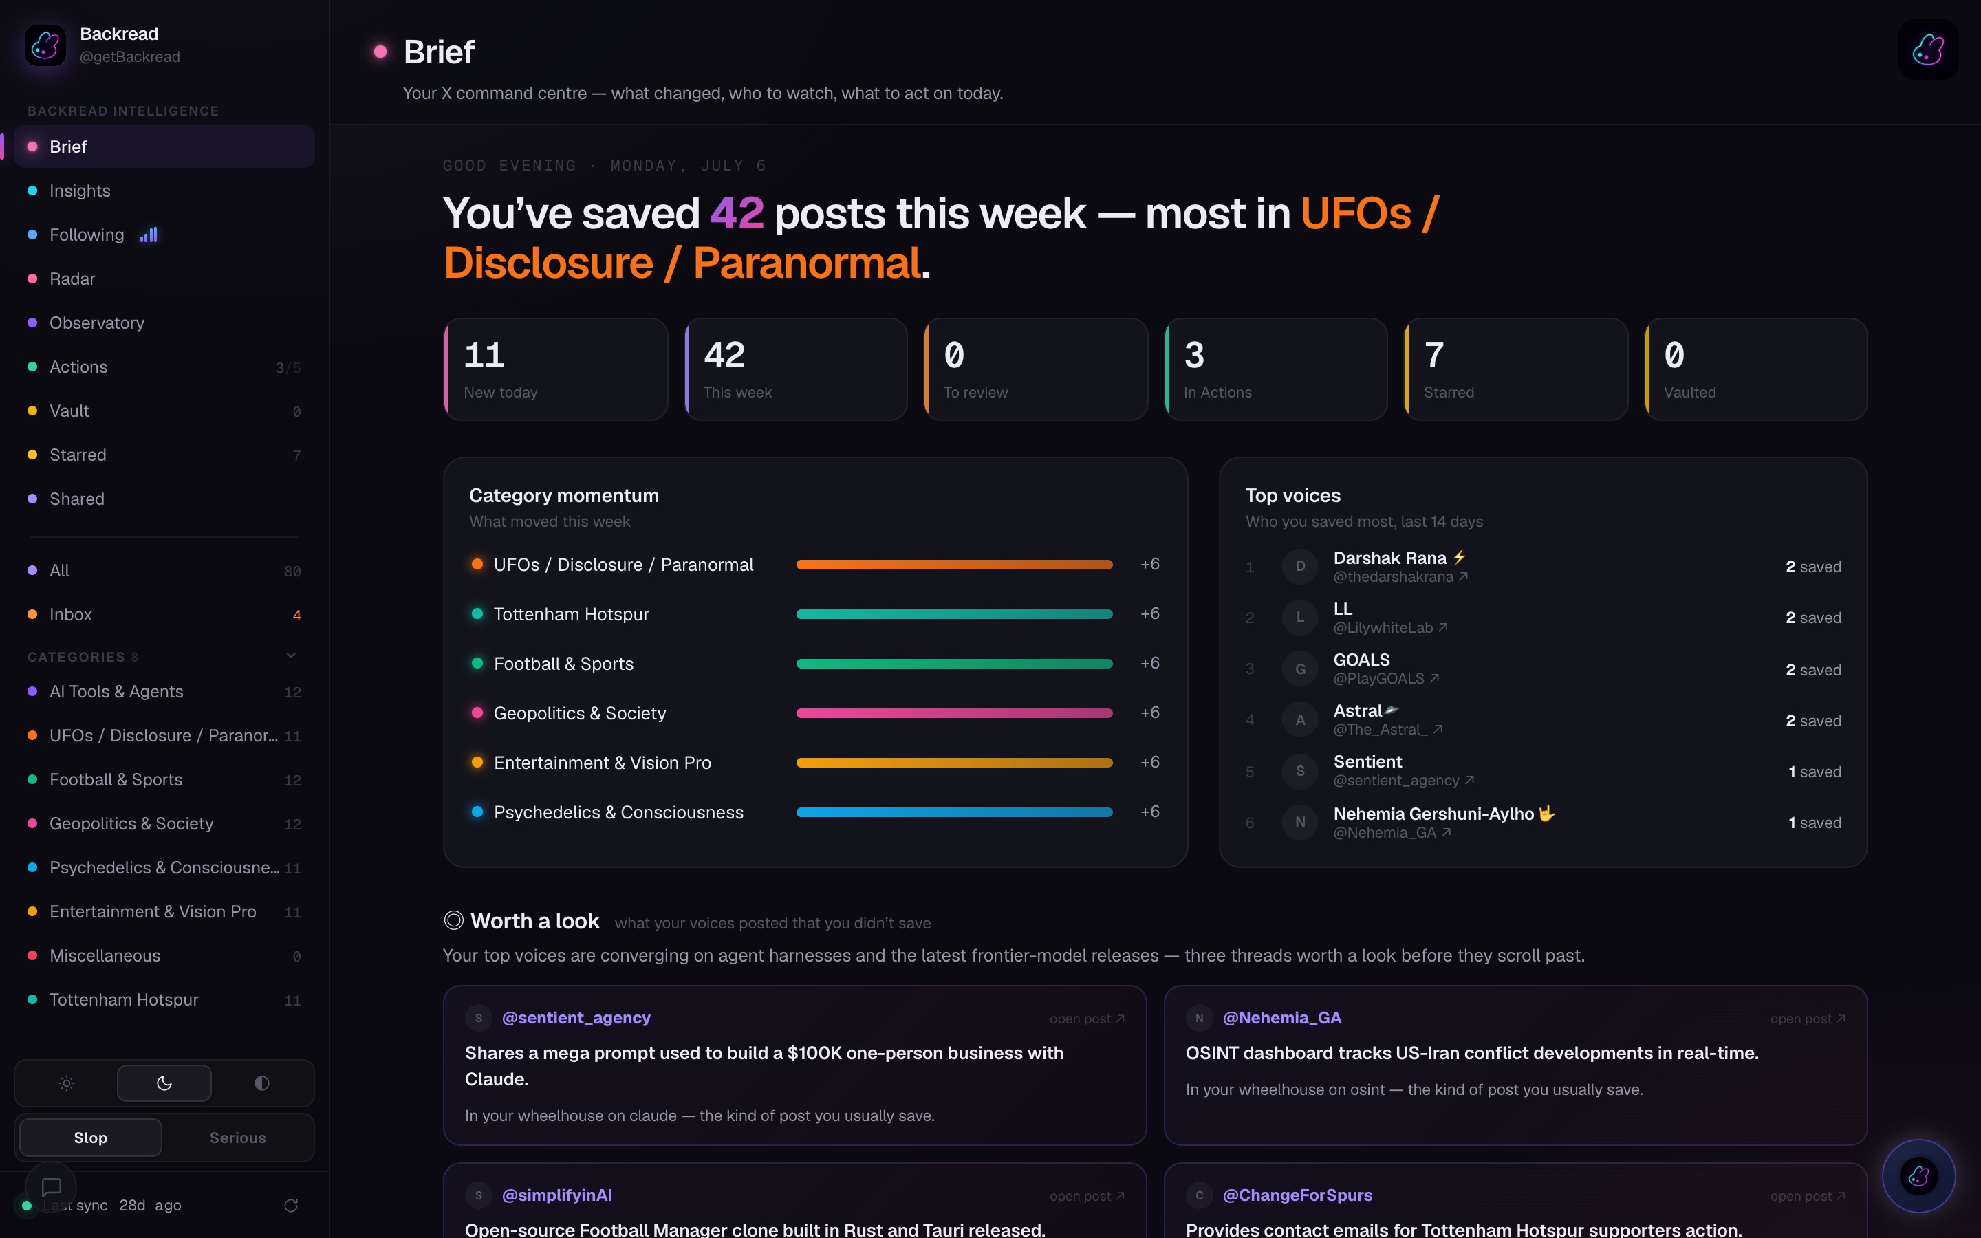Open Darshak Rana's profile external arrow
This screenshot has height=1238, width=1981.
point(1464,577)
